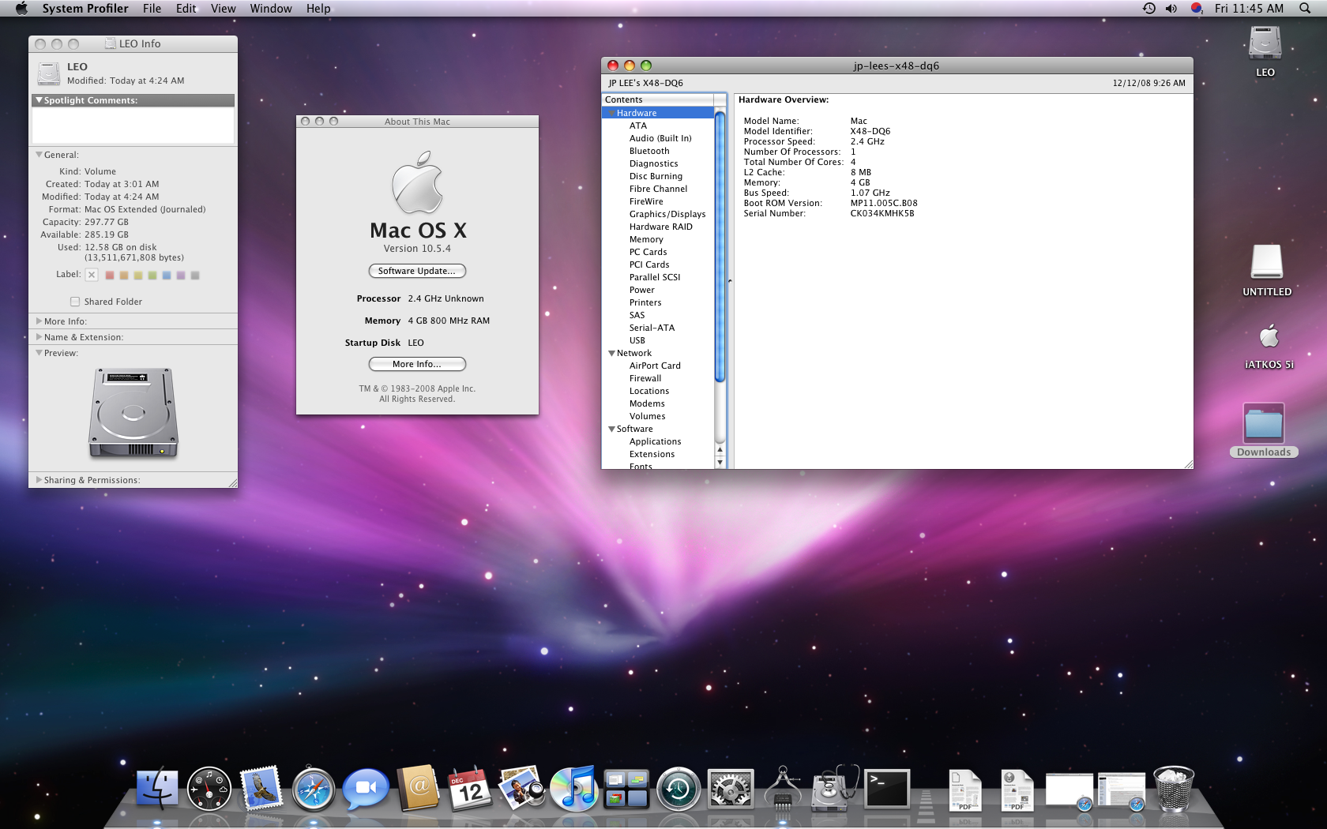Open System Preferences gear in Dock

point(731,789)
